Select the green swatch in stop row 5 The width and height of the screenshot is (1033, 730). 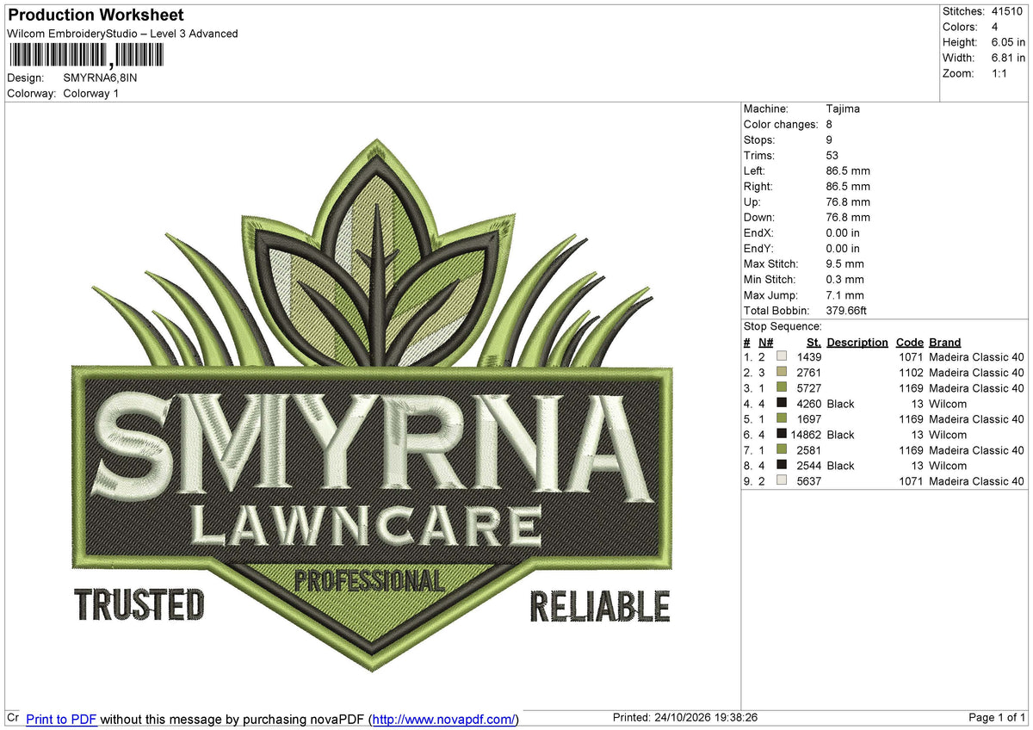(x=782, y=418)
